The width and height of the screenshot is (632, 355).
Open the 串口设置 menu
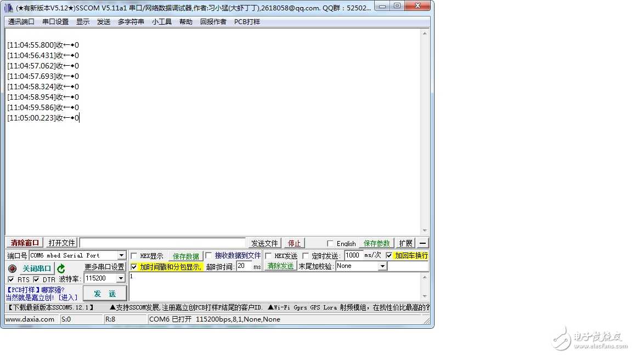[x=55, y=22]
